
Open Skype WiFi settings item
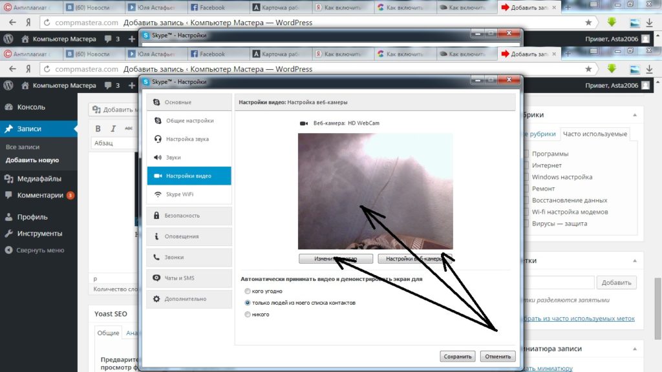[x=189, y=194]
